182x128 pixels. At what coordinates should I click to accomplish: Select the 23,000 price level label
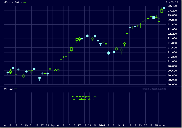[172, 15]
